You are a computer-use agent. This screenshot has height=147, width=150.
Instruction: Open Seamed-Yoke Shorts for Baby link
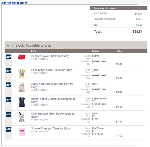50,56
